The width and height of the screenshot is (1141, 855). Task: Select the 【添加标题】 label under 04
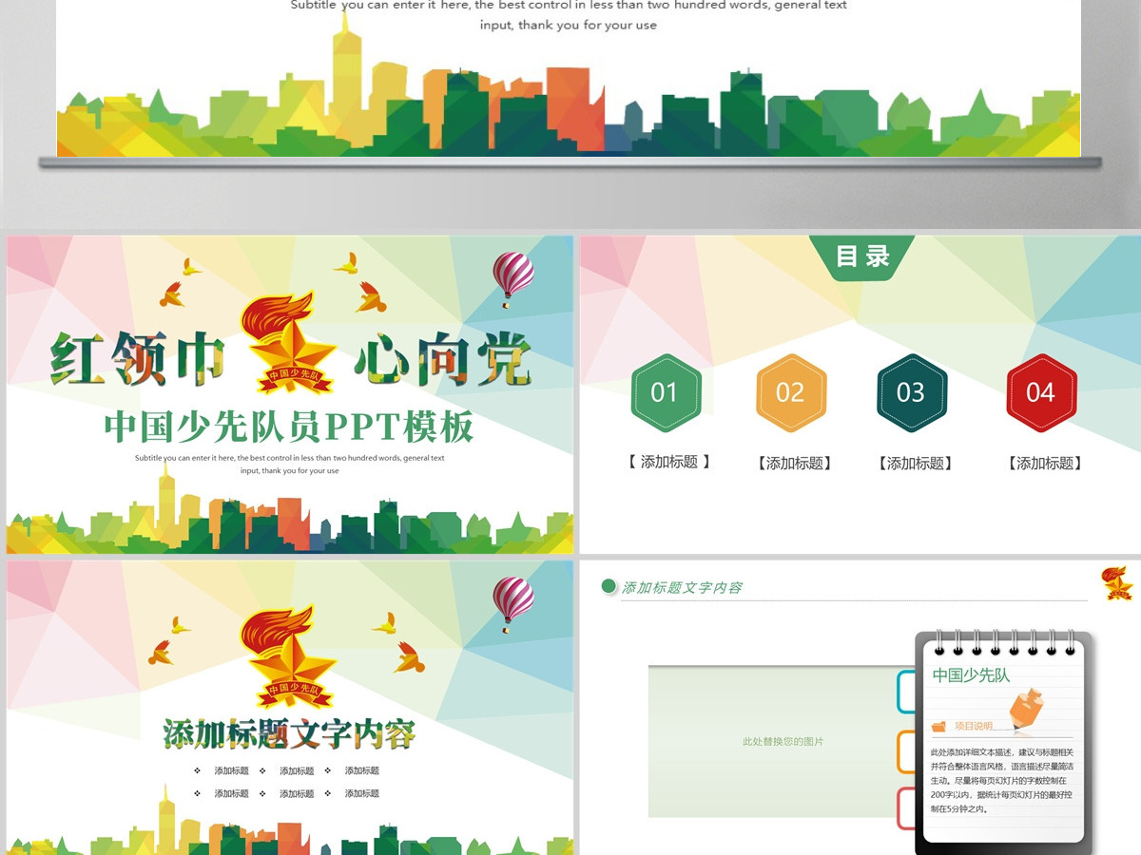(x=1045, y=464)
